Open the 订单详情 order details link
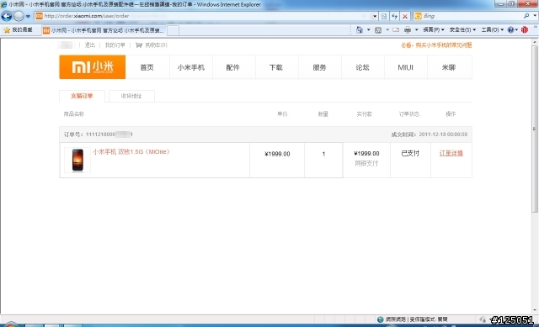 (x=451, y=153)
